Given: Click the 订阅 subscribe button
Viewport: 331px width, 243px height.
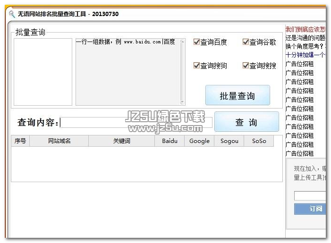Looking at the screenshot, I should [x=310, y=209].
